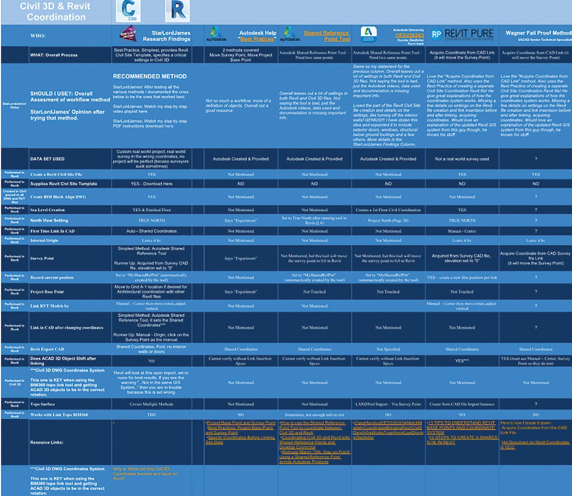The height and width of the screenshot is (496, 572).
Task: Select the 'First Time Link In CAD' label
Action: click(52, 231)
